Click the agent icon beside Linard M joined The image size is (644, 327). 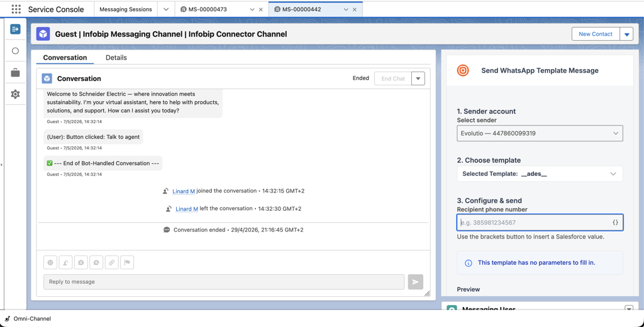click(x=166, y=191)
